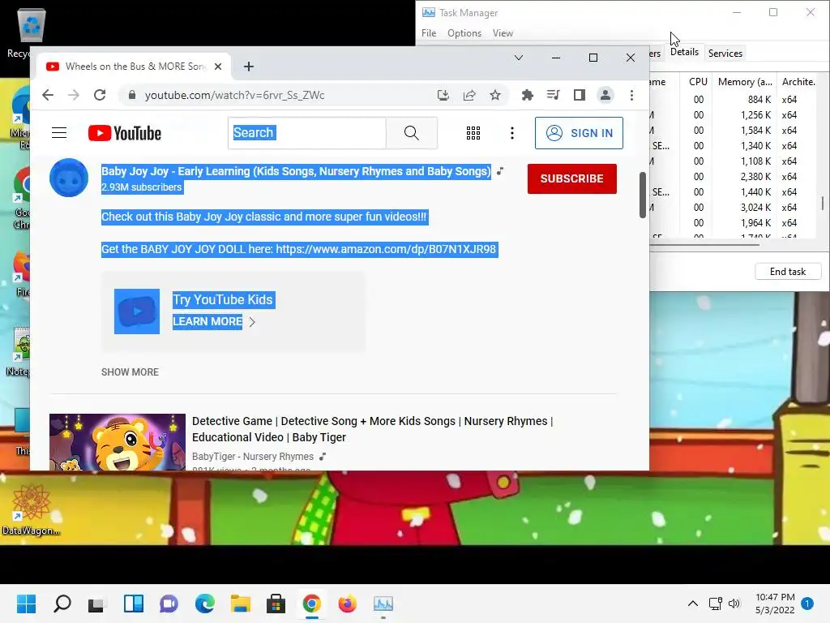Click the install app icon in address bar

443,96
